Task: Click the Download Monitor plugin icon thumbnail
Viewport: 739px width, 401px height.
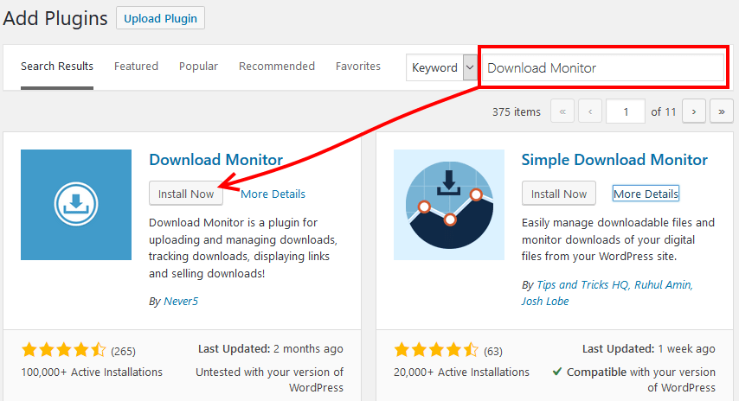Action: coord(76,205)
